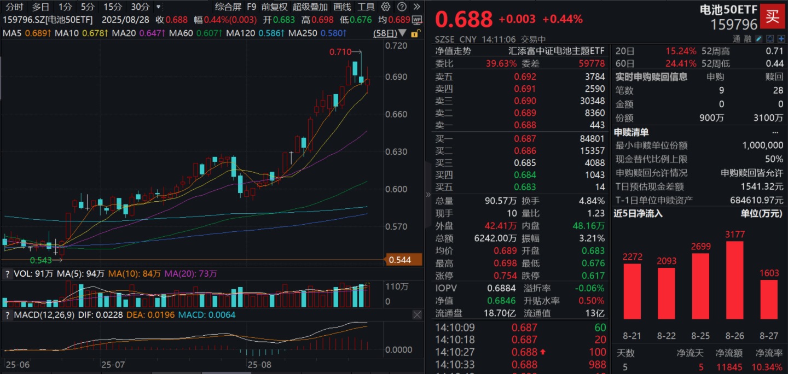Expand more period options arrow after 30分
Screen dimensions: 788x374
[x=159, y=7]
